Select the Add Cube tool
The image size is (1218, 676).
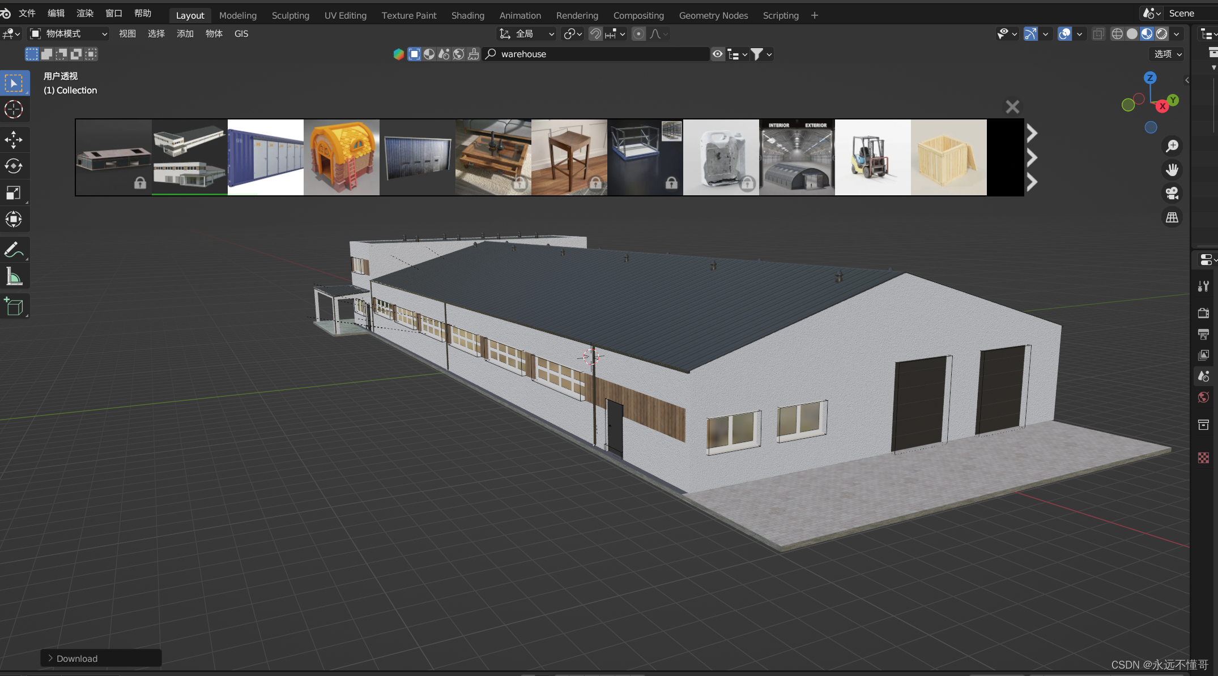(x=14, y=306)
